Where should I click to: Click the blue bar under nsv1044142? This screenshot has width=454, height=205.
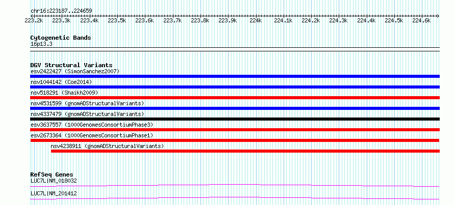coord(235,87)
